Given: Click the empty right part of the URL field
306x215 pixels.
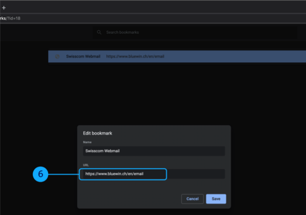Looking at the screenshot, I should click(x=196, y=174).
